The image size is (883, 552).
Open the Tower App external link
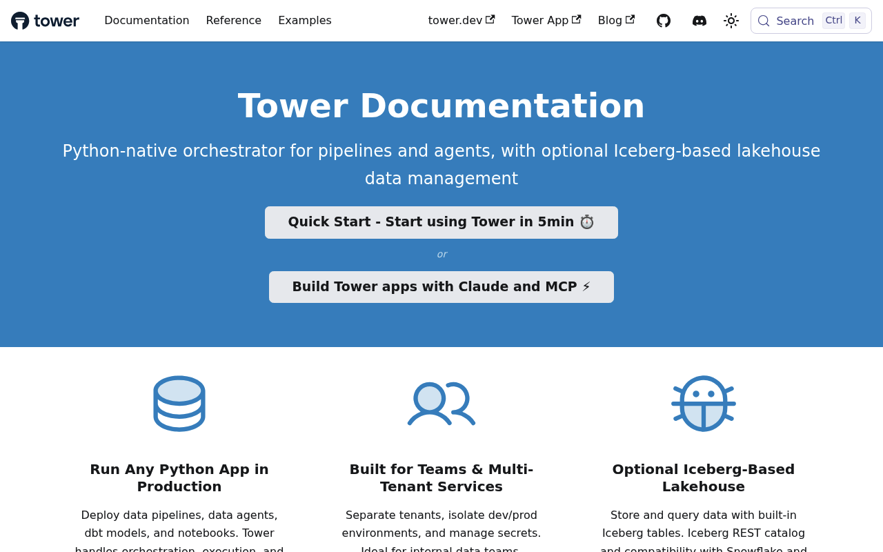(546, 21)
